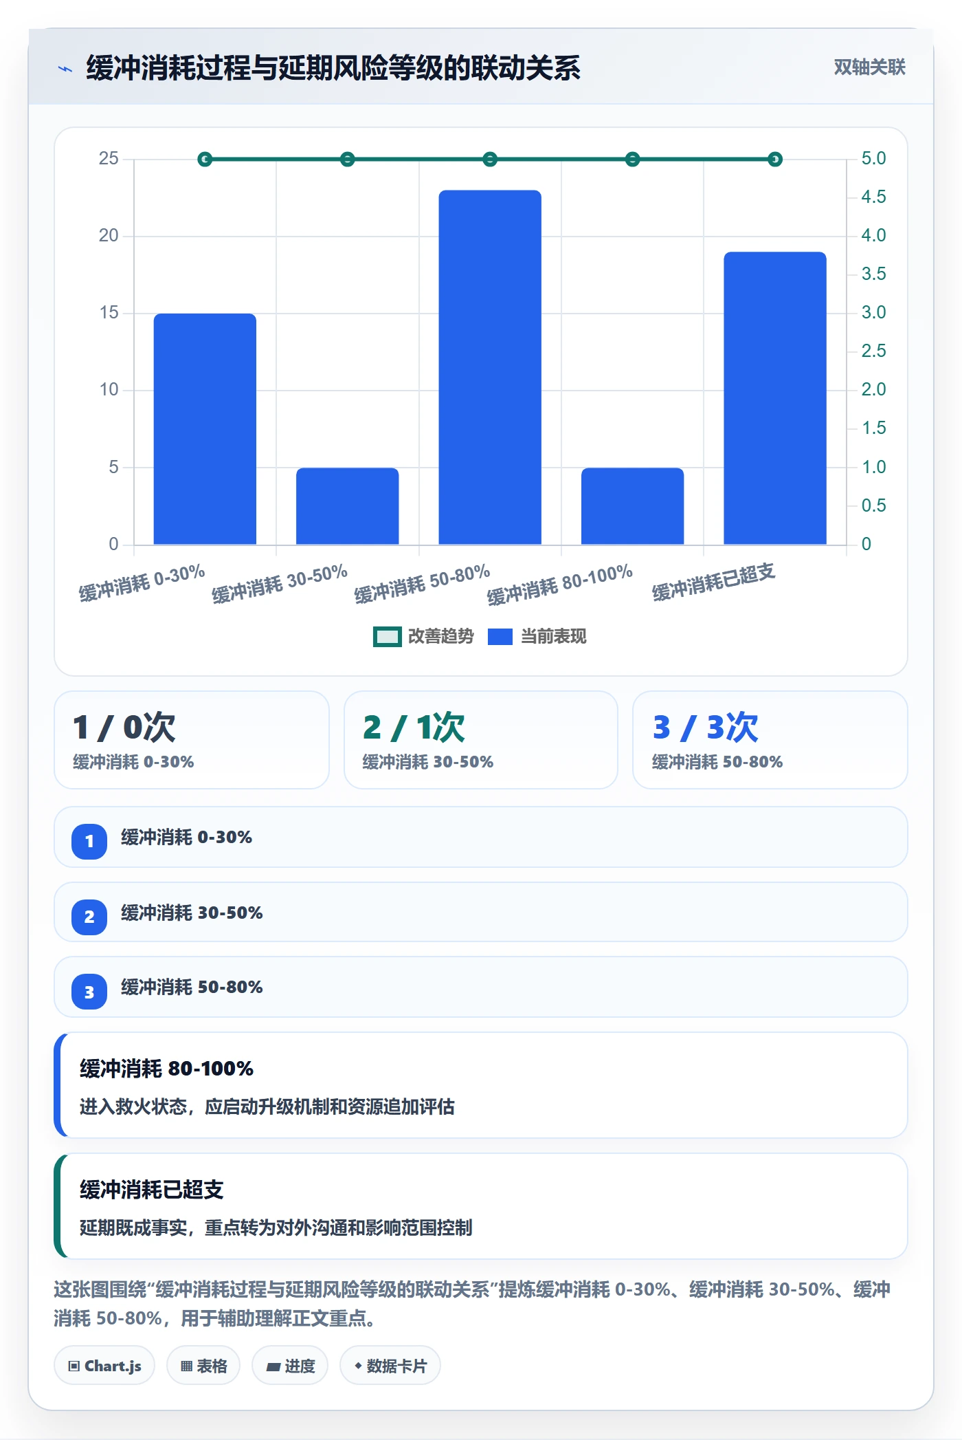Open the 1 / 0次 data card
Screen dimensions: 962x1440
[x=192, y=740]
